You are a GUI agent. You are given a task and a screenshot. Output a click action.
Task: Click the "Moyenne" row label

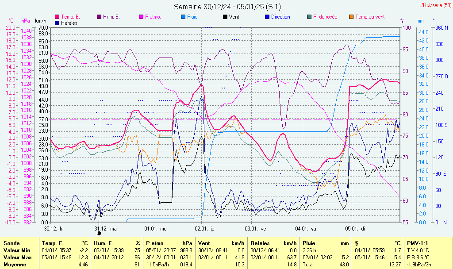click(x=15, y=265)
